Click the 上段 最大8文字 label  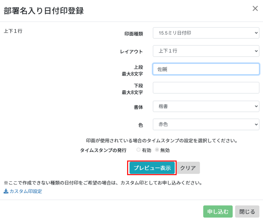[133, 70]
